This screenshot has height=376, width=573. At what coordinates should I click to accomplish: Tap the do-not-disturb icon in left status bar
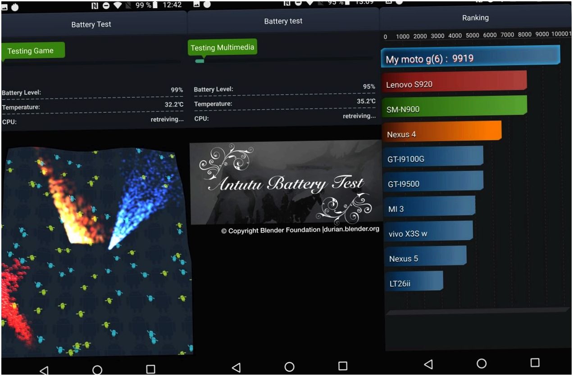(107, 5)
